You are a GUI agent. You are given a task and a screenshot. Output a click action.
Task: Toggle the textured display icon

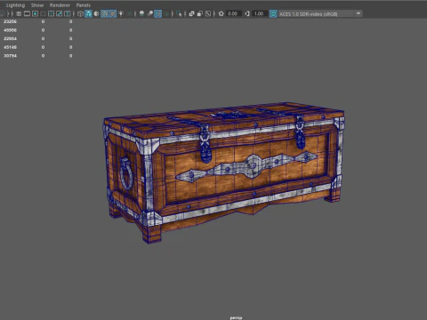click(x=113, y=13)
